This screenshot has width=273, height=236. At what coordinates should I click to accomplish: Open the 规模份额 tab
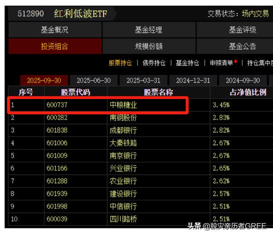pyautogui.click(x=148, y=46)
